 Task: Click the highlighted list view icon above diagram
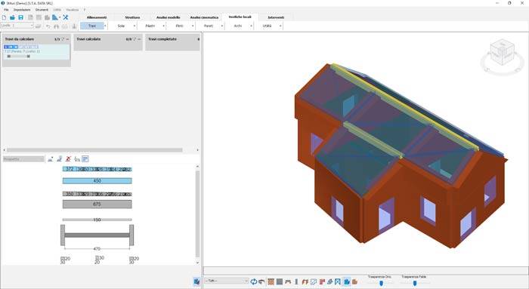pyautogui.click(x=85, y=159)
